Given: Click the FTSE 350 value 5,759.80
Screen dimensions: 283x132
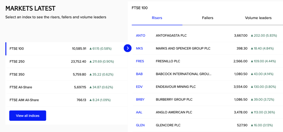Looking at the screenshot, I should click(x=79, y=74).
